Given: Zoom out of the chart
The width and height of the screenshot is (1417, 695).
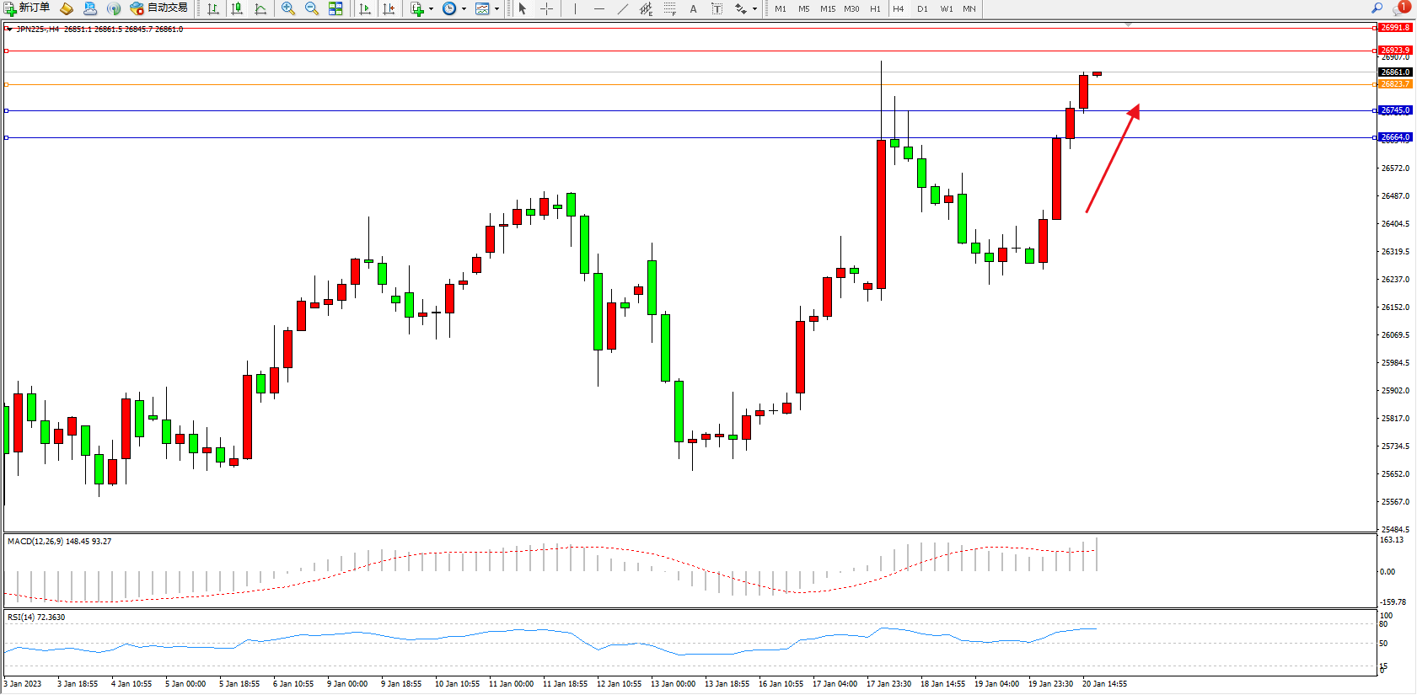Looking at the screenshot, I should 312,8.
